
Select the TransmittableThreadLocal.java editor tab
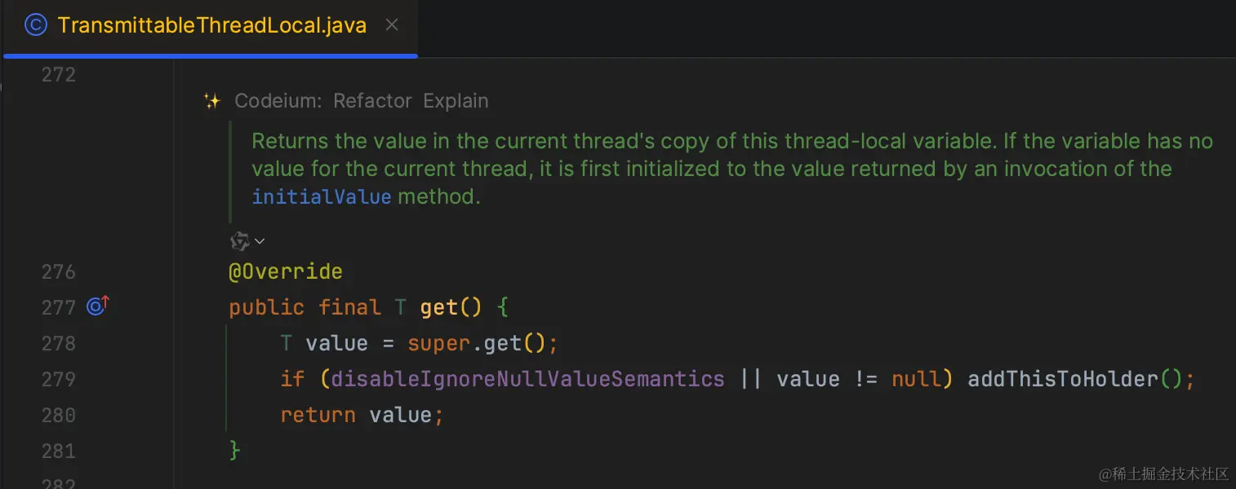(211, 25)
